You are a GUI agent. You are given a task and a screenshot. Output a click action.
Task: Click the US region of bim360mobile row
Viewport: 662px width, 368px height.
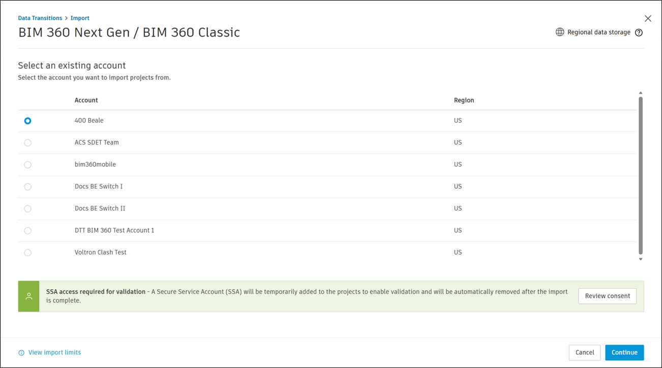pos(458,164)
